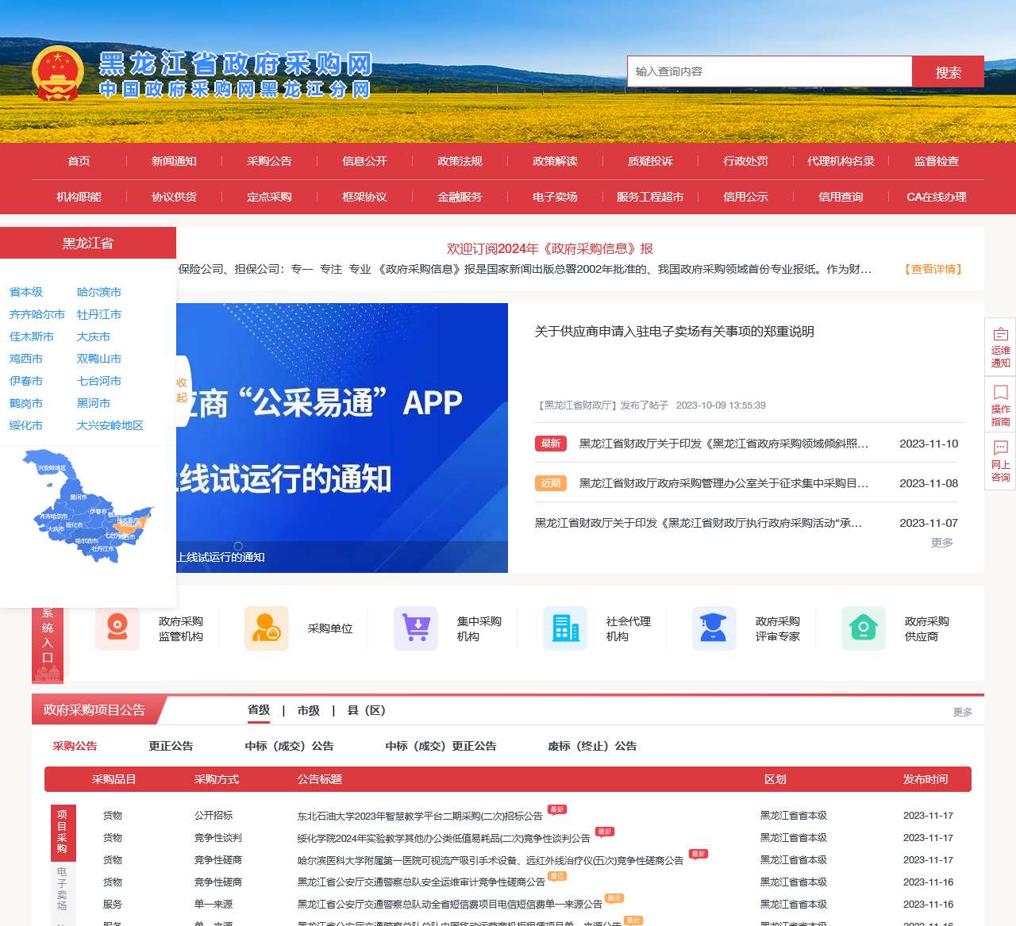
Task: Select the 中标（成交）更正公告 sub-tab
Action: click(441, 746)
